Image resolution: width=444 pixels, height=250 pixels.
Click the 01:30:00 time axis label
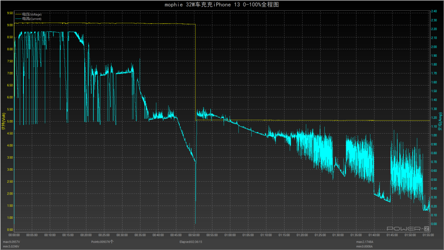pyautogui.click(x=338, y=235)
